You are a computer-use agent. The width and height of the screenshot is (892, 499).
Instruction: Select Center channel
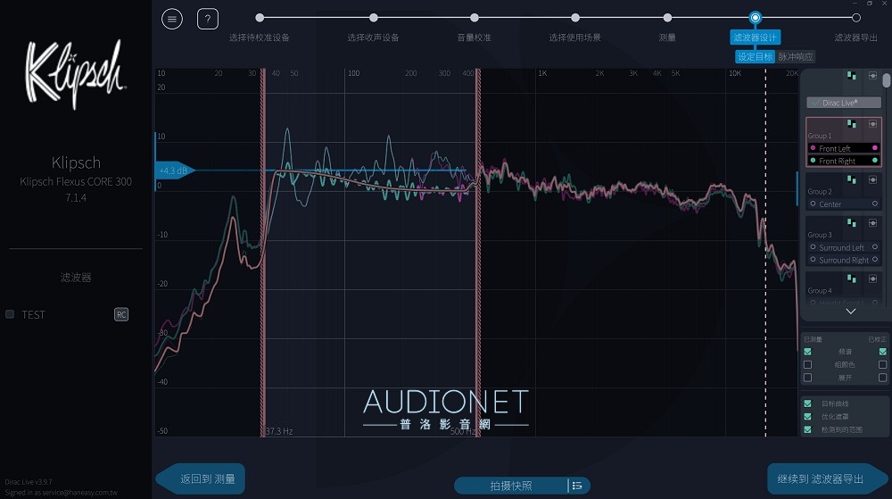[x=843, y=204]
